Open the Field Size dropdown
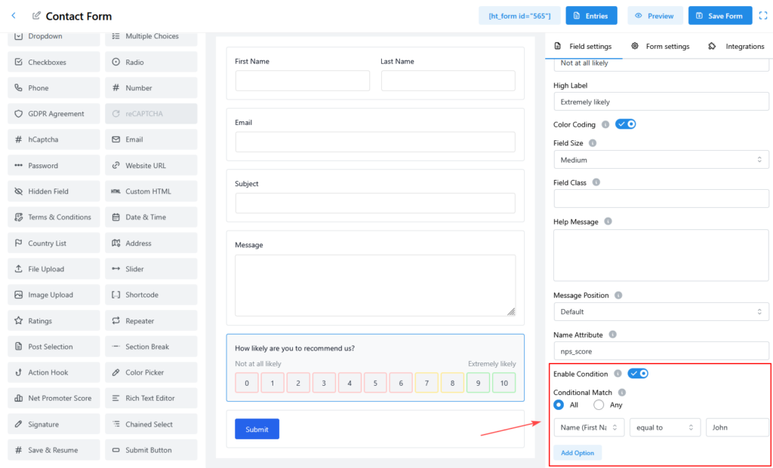Viewport: 773px width, 468px height. (x=661, y=160)
